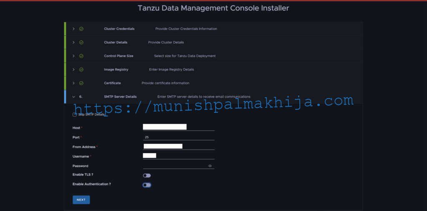Click the green check icon beside Control Plane Size

coord(81,56)
